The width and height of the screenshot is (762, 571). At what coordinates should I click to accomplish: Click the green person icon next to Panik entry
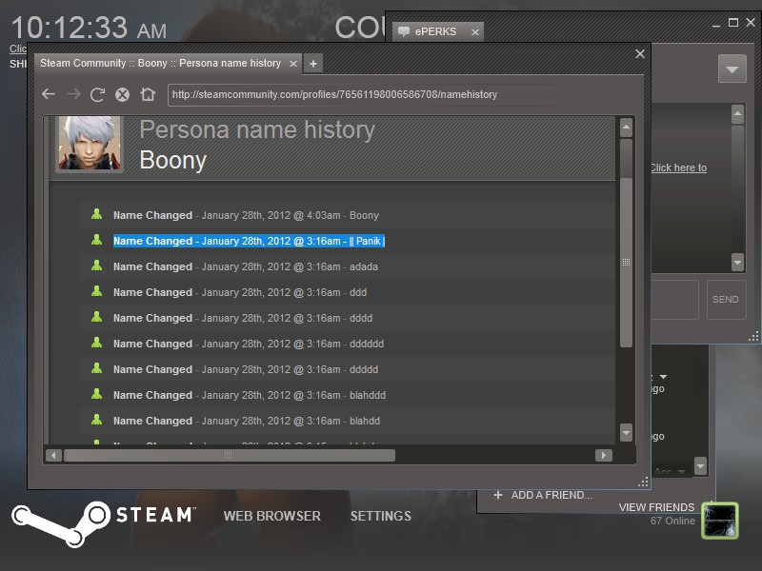pos(97,240)
